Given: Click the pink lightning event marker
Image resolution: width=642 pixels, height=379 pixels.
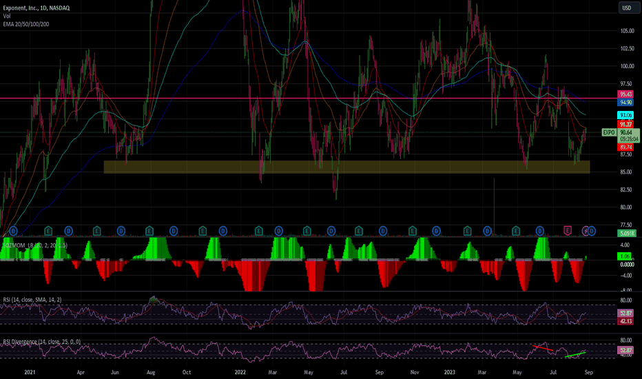Looking at the screenshot, I should tap(586, 231).
